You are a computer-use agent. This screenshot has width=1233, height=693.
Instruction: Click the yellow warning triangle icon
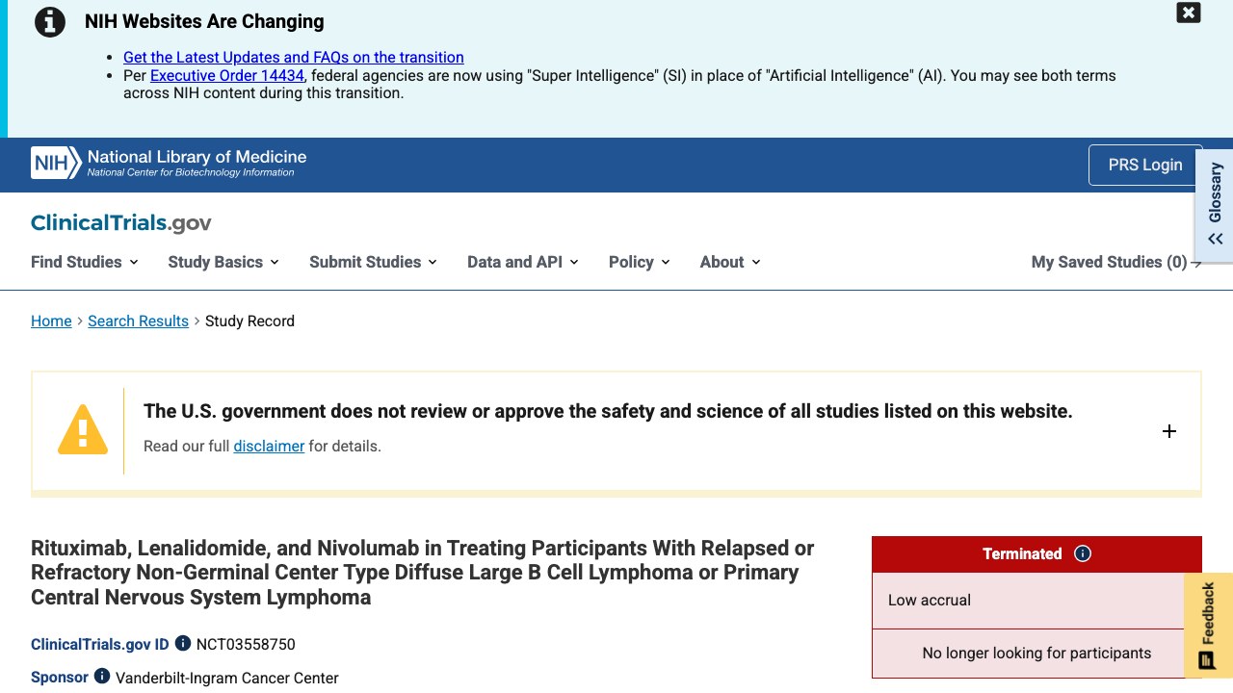[83, 428]
